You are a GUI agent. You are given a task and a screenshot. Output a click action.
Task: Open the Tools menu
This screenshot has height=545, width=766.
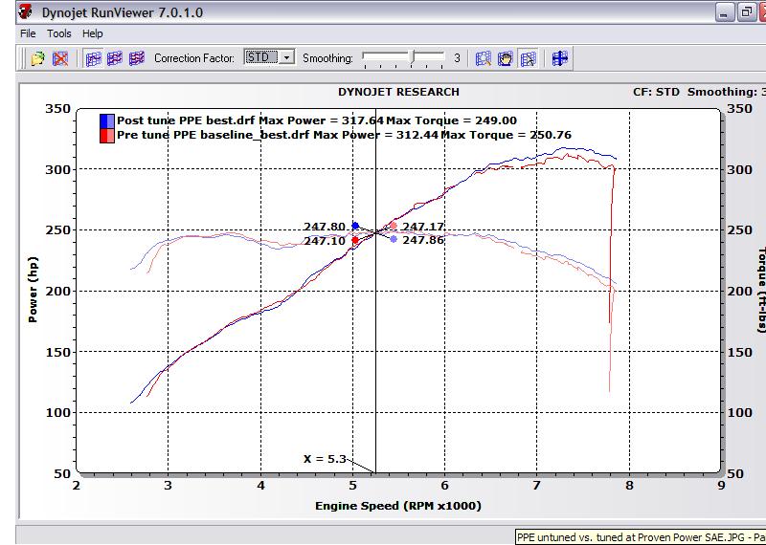pos(59,33)
